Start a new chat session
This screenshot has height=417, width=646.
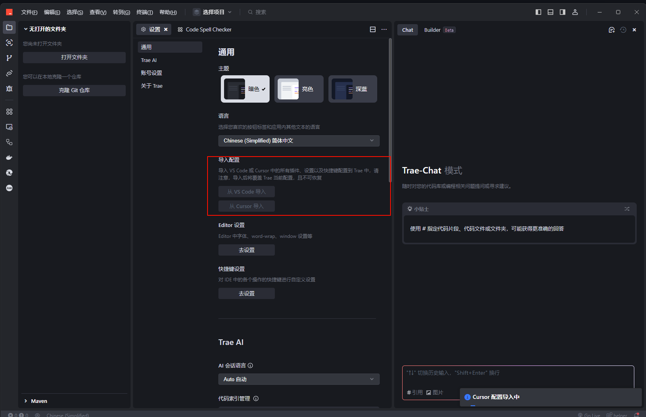tap(612, 30)
